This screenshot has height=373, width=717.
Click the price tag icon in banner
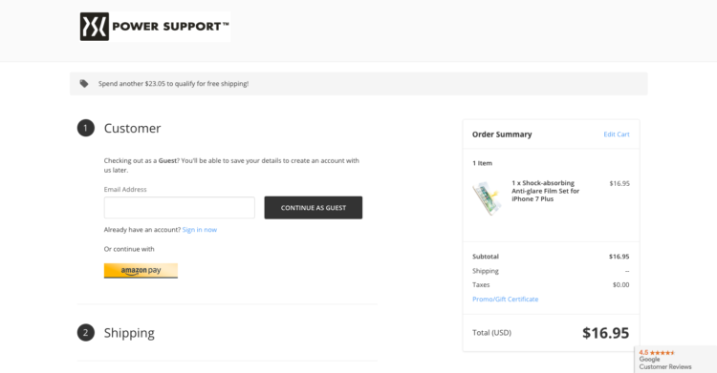(x=84, y=84)
